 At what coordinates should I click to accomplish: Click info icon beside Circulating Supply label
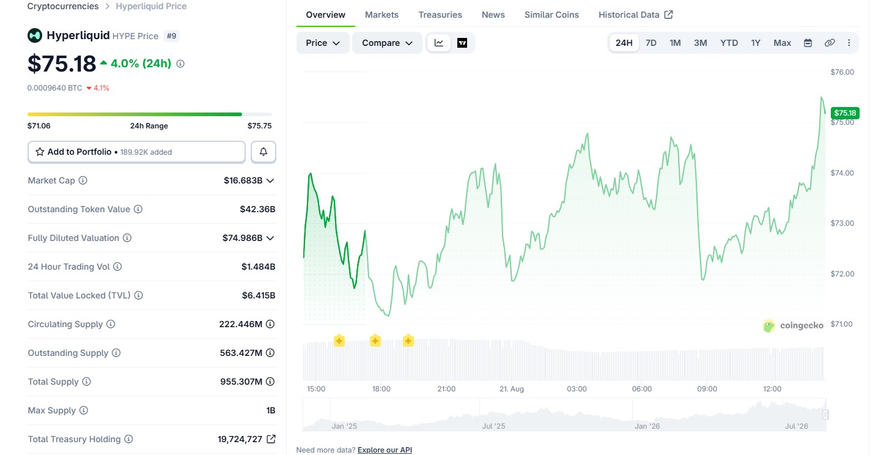pyautogui.click(x=111, y=324)
